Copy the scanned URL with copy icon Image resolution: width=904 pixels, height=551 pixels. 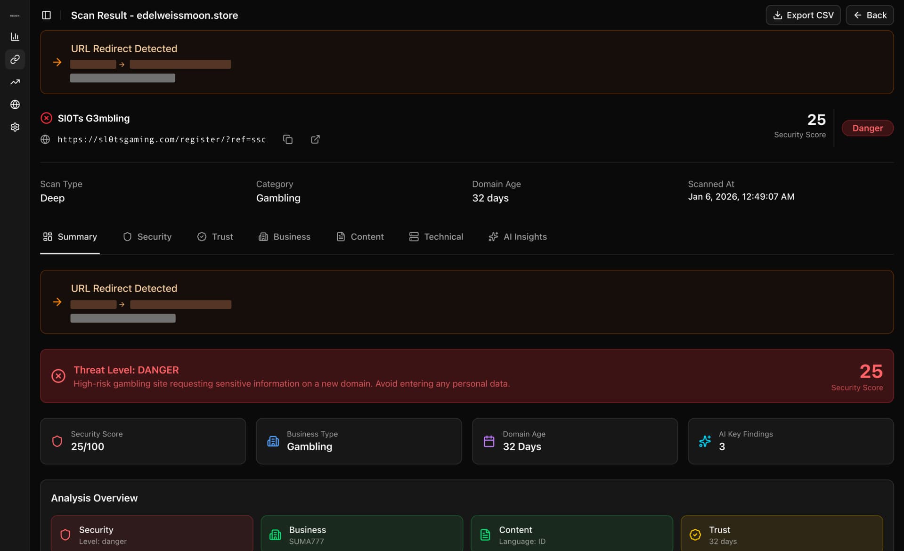pyautogui.click(x=288, y=139)
